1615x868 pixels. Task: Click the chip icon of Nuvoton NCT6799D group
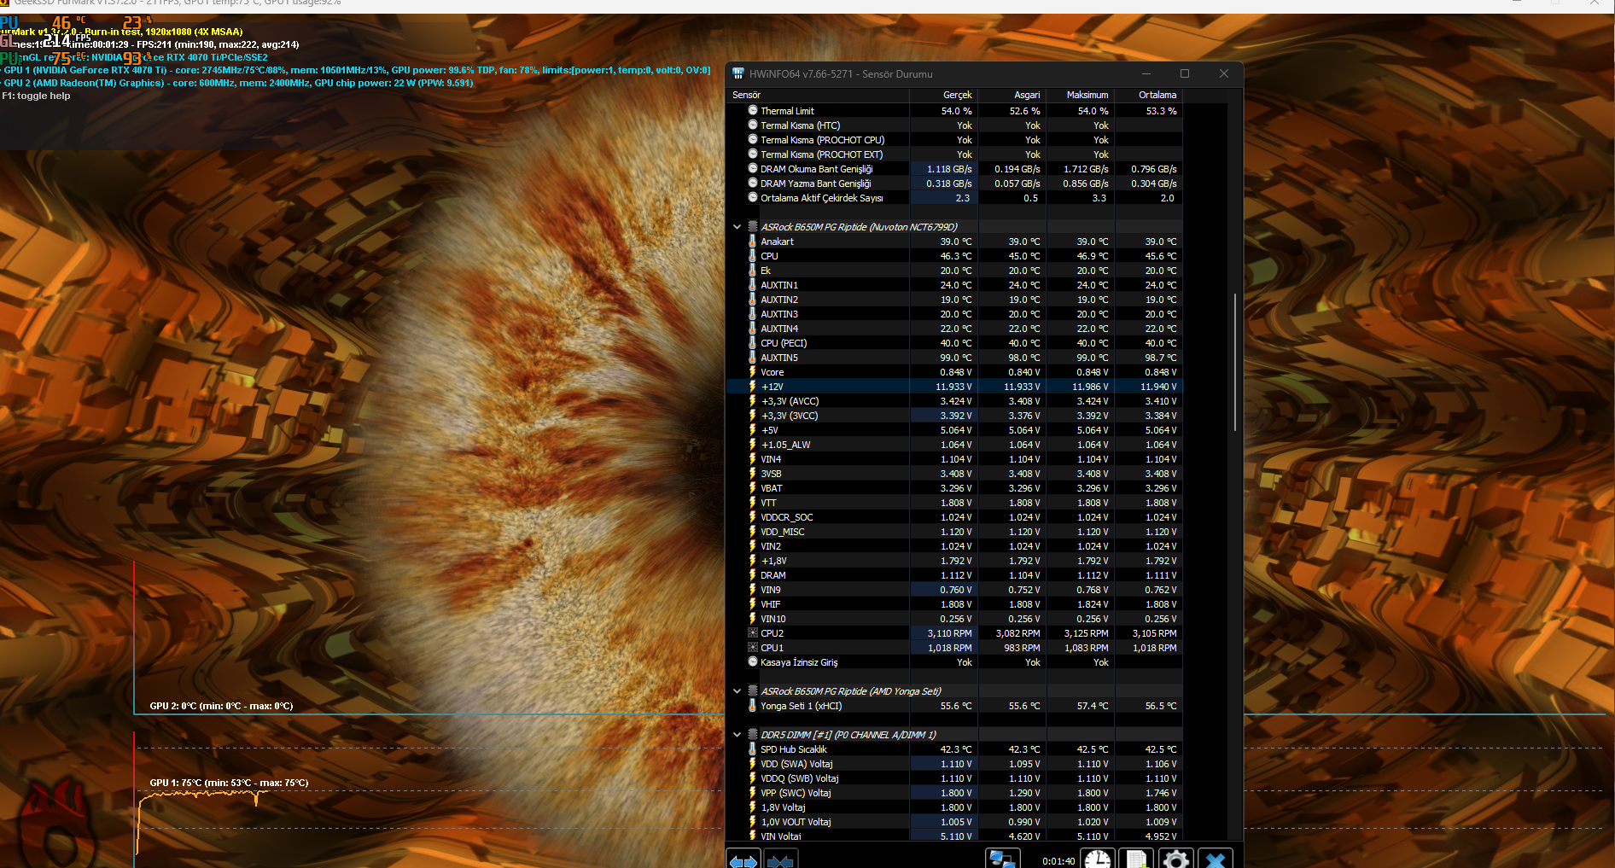tap(752, 227)
